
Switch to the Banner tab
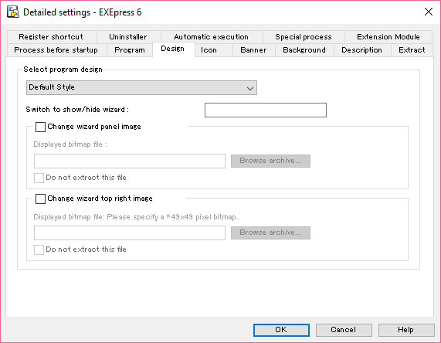pos(253,50)
